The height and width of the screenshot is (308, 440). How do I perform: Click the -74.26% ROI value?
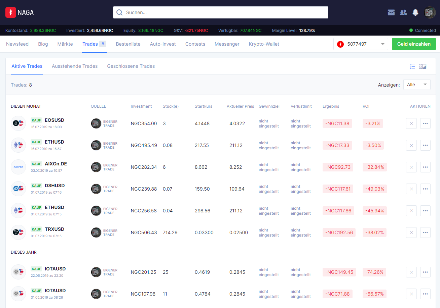coord(374,272)
